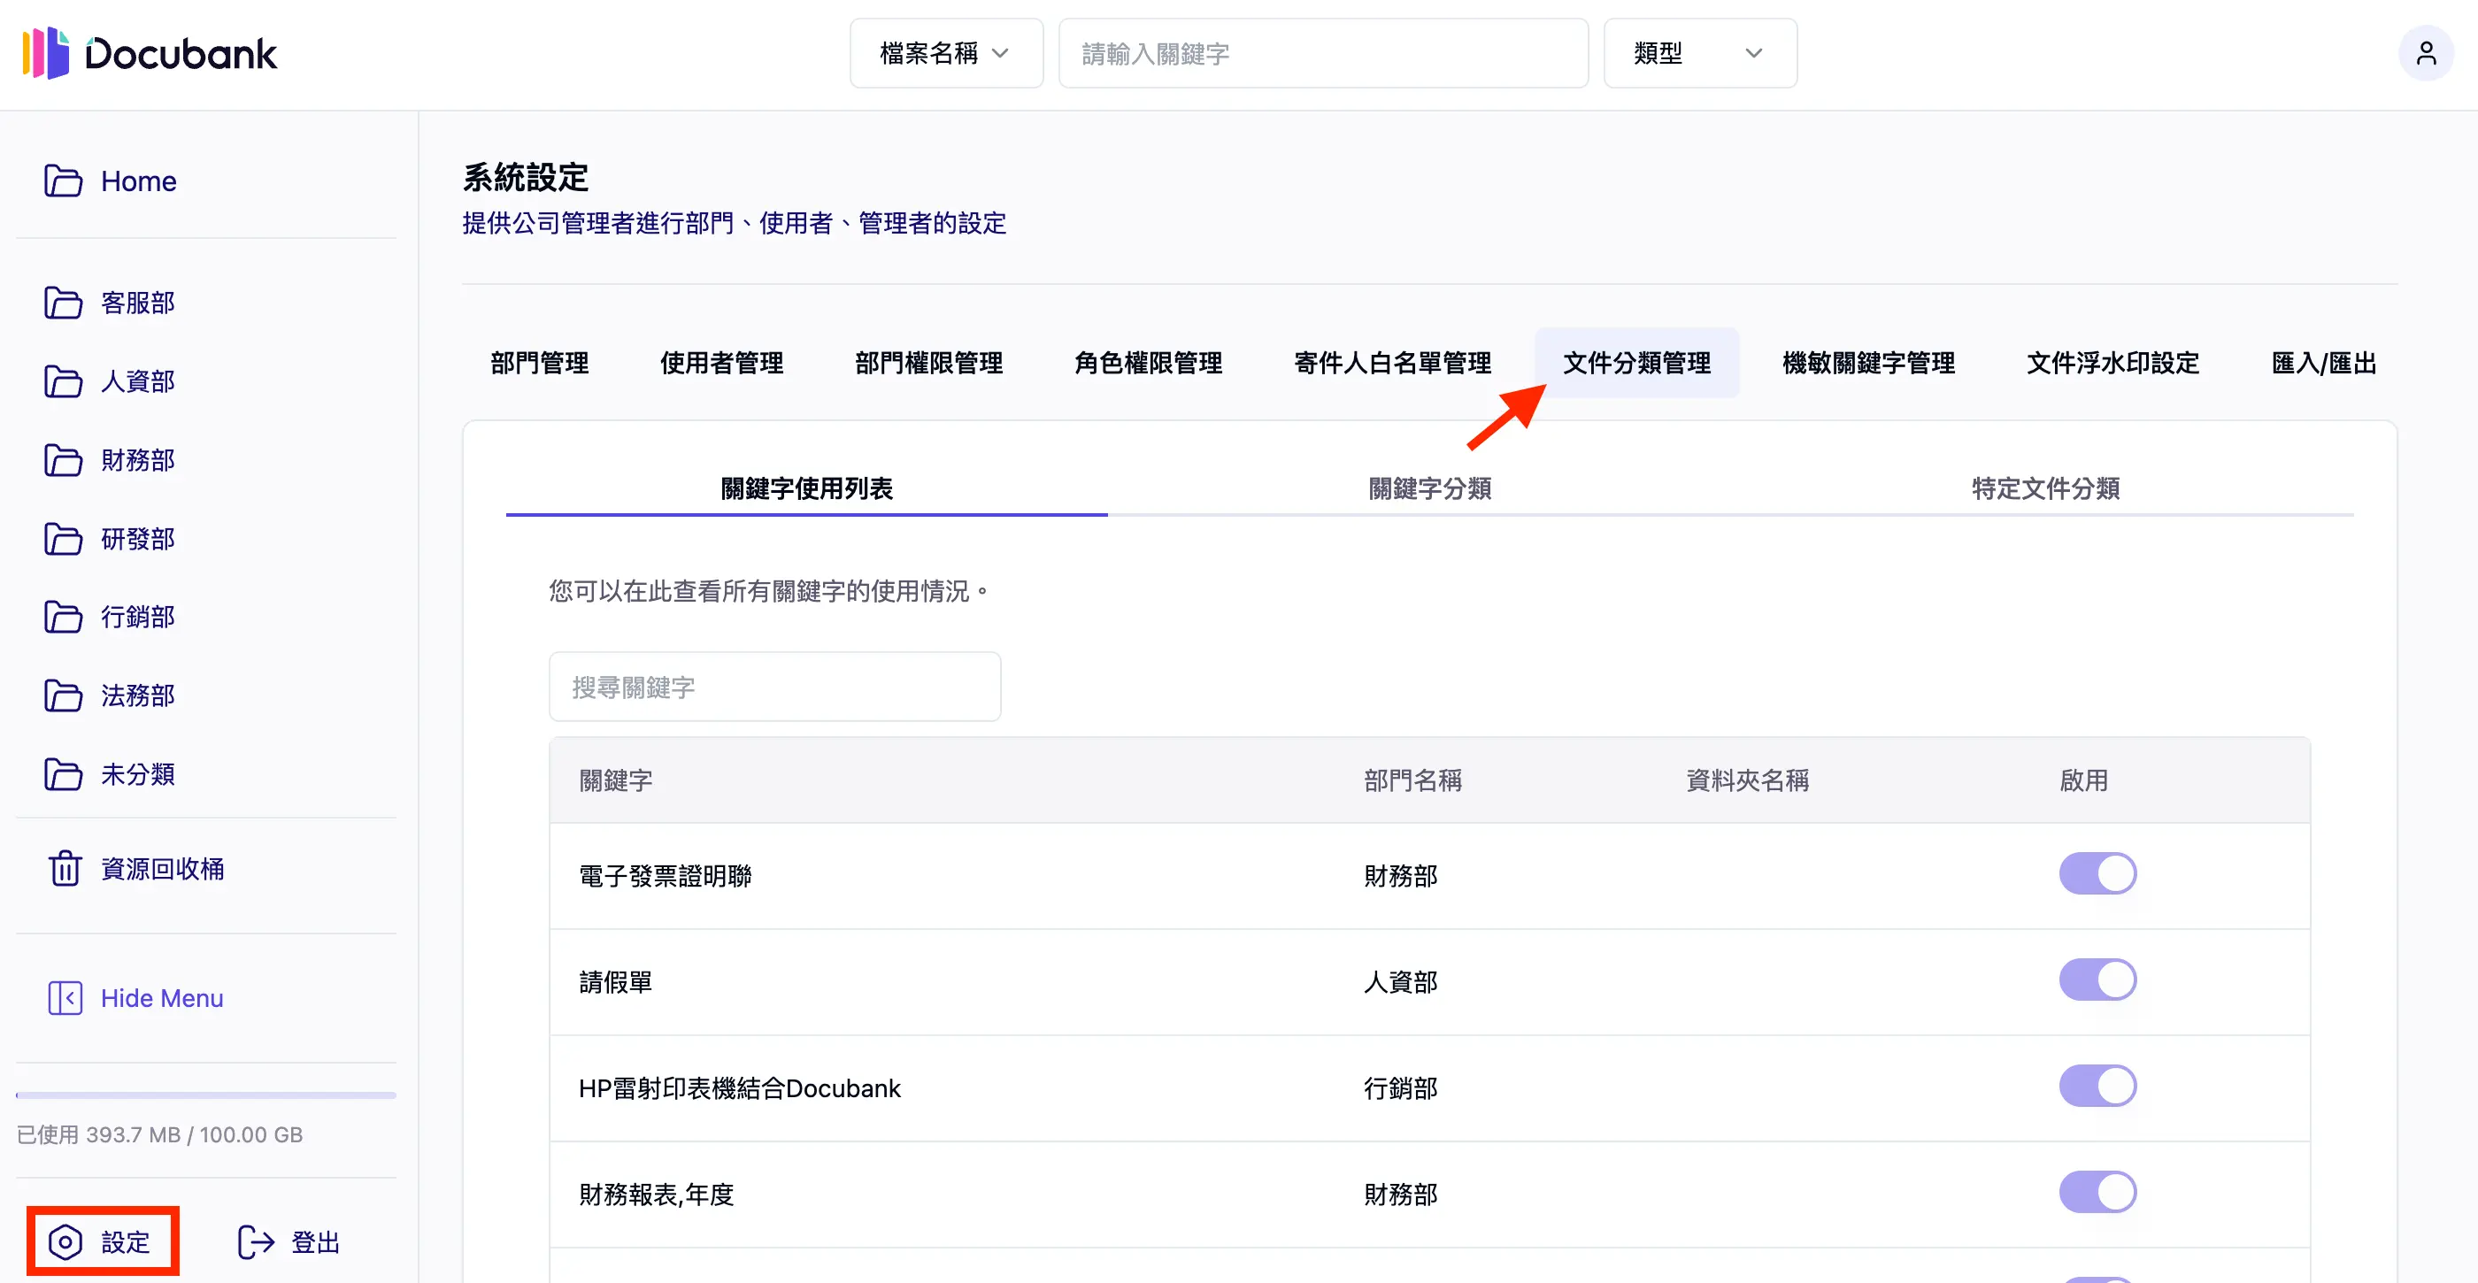Viewport: 2478px width, 1283px height.
Task: Click the 設定 button at bottom left
Action: [102, 1241]
